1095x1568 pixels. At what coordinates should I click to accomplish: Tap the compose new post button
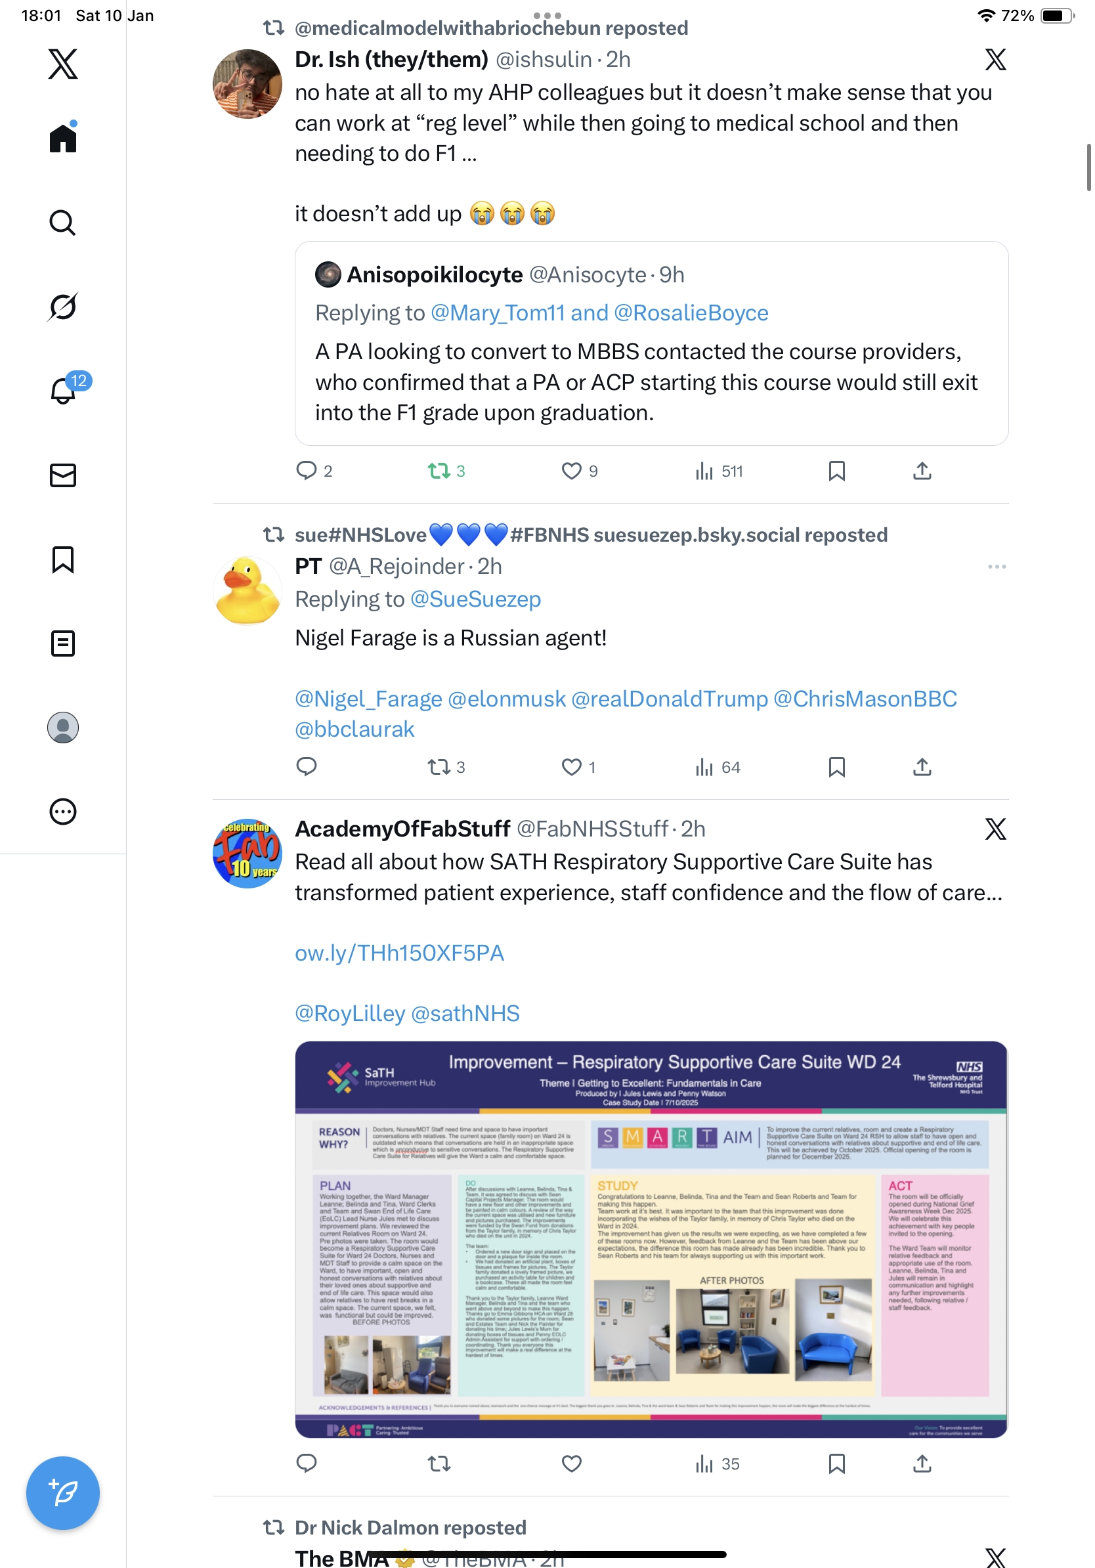63,1493
